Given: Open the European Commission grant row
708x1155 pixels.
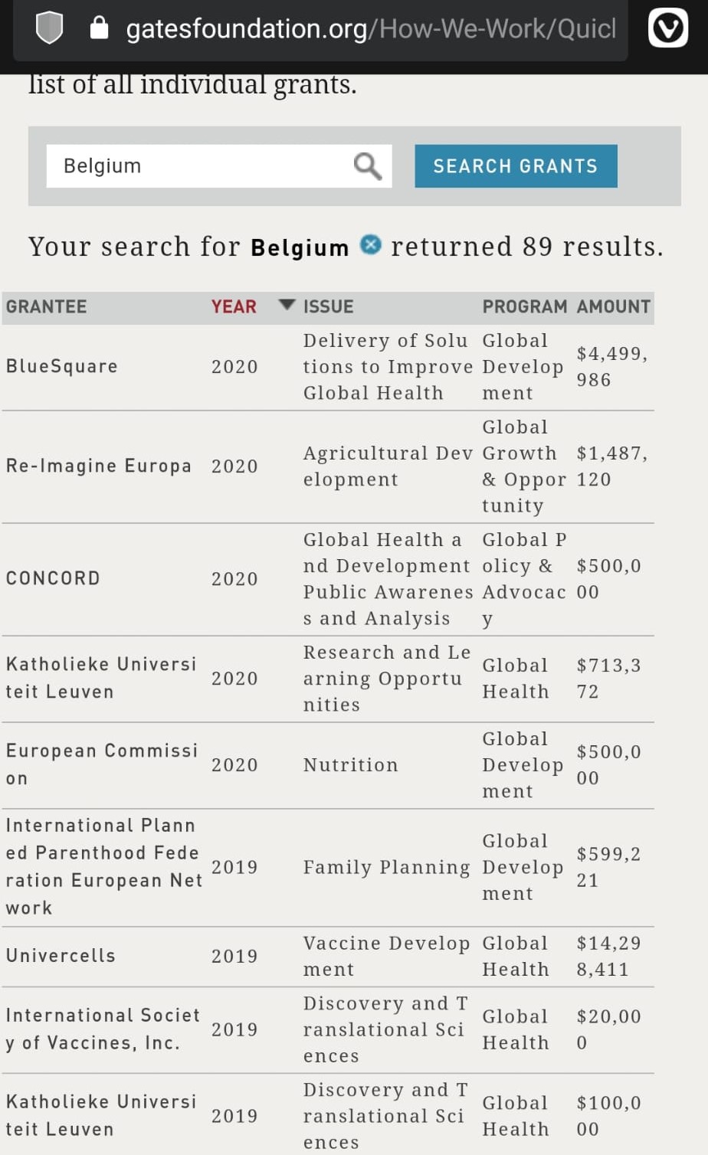Looking at the screenshot, I should pyautogui.click(x=328, y=765).
